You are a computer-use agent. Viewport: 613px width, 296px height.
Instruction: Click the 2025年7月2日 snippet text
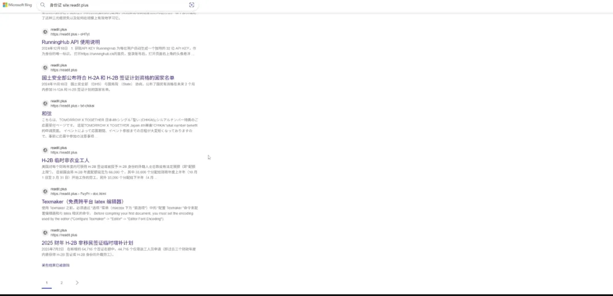pyautogui.click(x=118, y=252)
